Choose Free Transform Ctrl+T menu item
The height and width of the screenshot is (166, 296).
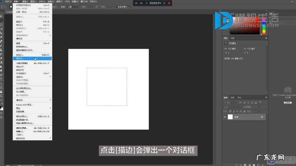tap(32, 73)
